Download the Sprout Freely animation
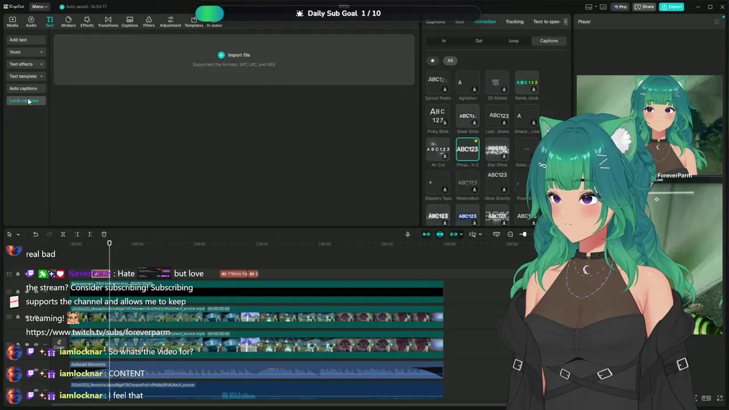 coord(445,89)
